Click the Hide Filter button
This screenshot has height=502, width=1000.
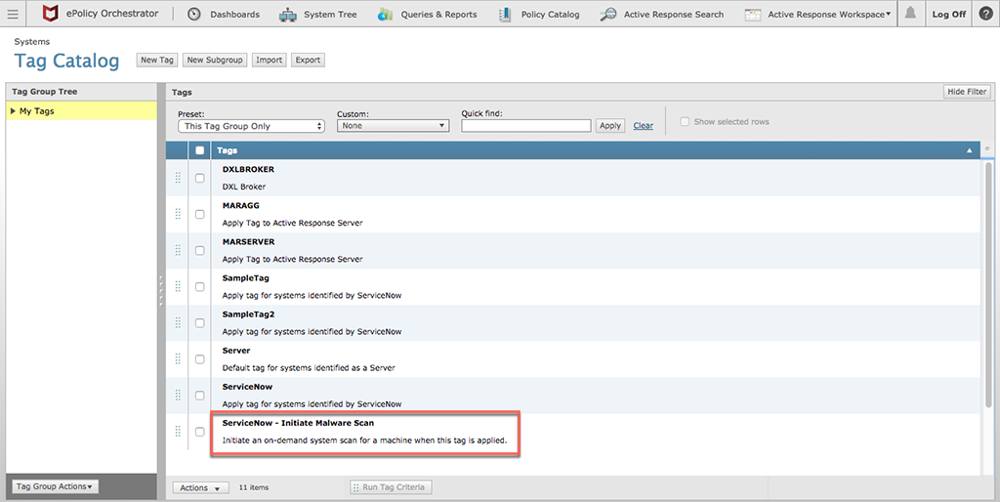967,92
